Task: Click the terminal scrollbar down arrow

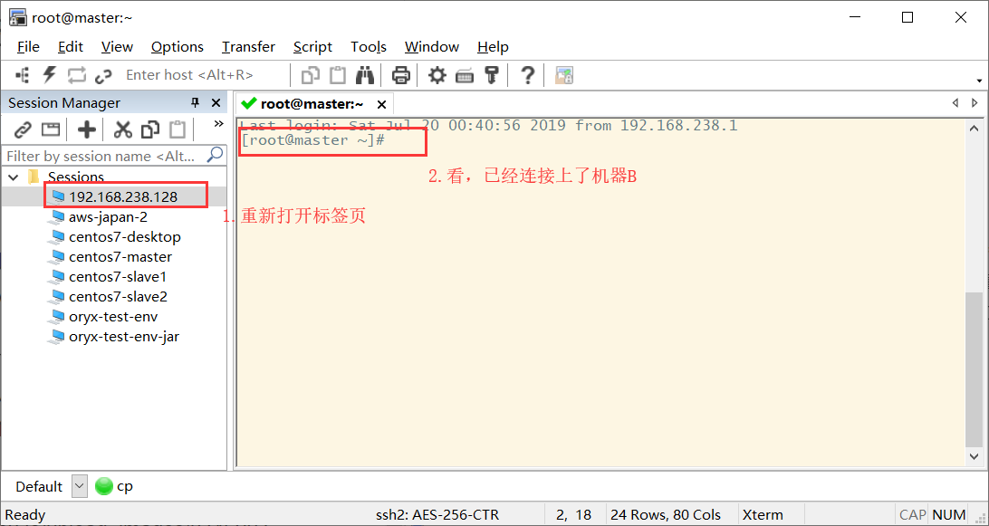Action: (x=974, y=455)
